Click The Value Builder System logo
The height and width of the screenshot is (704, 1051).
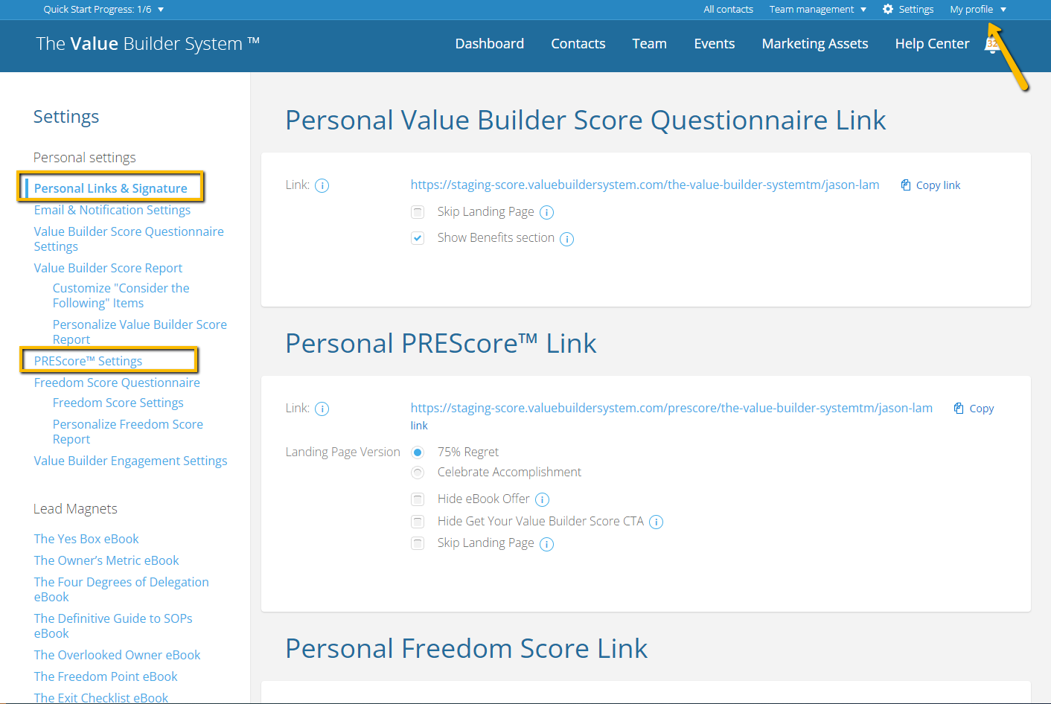[x=148, y=44]
